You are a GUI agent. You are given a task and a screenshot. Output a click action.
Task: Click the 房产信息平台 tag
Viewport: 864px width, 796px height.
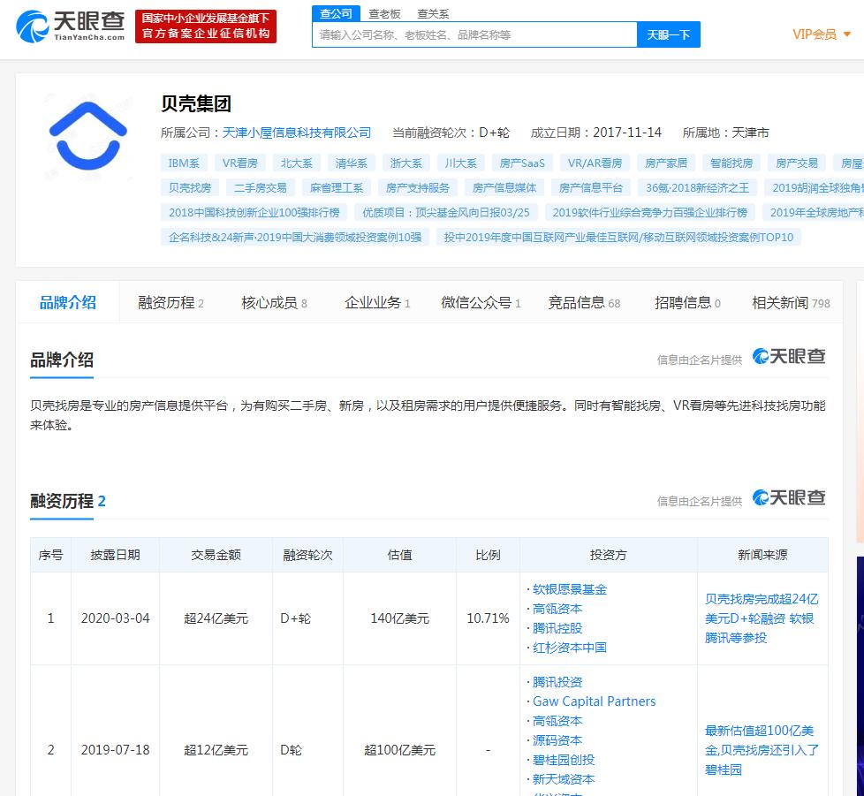[591, 188]
